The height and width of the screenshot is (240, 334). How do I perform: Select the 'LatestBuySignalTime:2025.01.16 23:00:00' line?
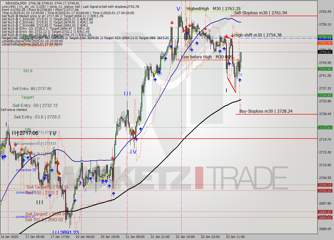coord(32,41)
